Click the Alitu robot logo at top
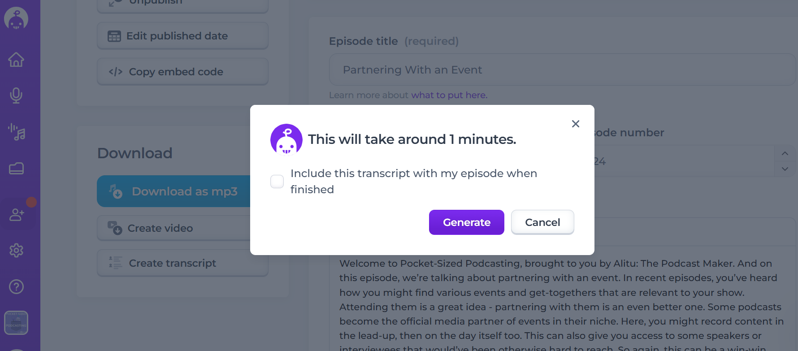This screenshot has height=351, width=798. point(16,18)
